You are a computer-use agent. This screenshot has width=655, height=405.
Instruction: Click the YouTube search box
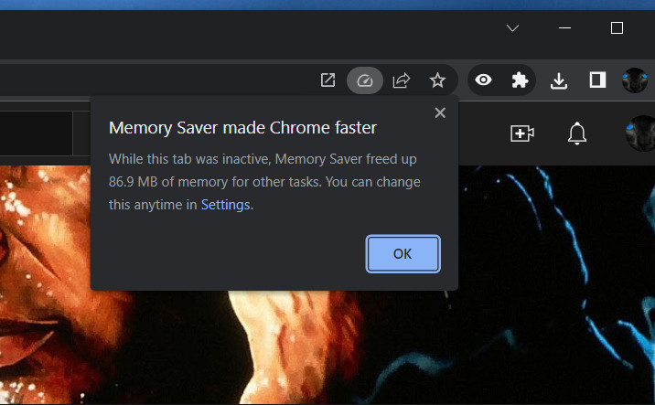[x=37, y=133]
